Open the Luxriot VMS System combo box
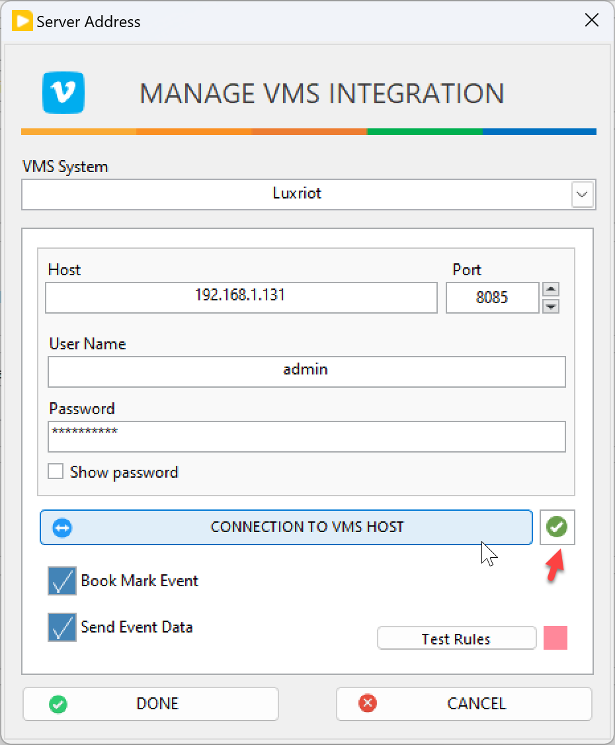The image size is (615, 745). pyautogui.click(x=296, y=195)
